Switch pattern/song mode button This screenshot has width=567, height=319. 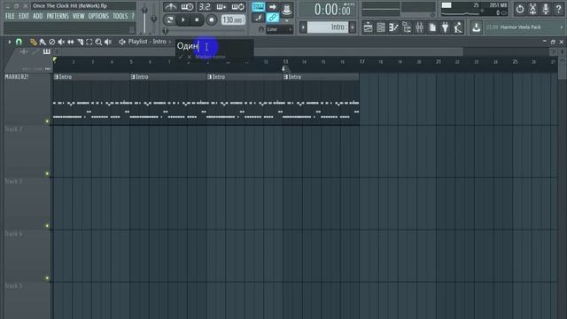[169, 19]
